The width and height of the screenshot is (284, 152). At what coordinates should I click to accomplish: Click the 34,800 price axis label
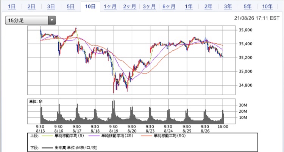[245, 85]
